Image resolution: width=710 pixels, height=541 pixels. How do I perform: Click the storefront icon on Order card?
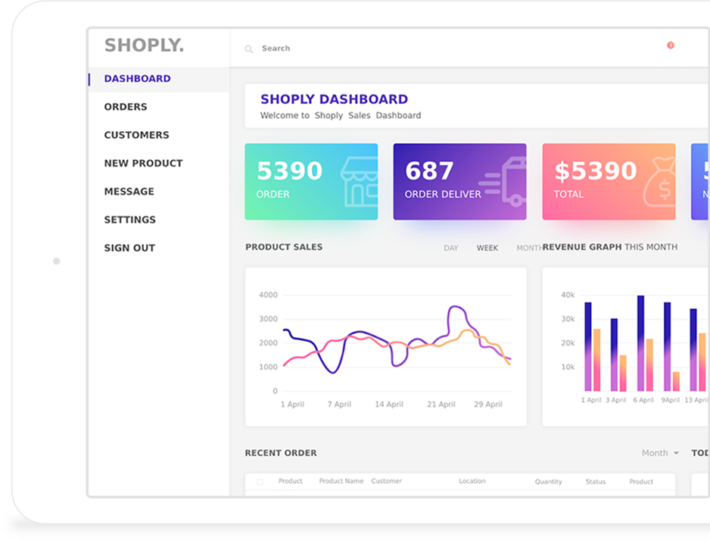coord(358,183)
